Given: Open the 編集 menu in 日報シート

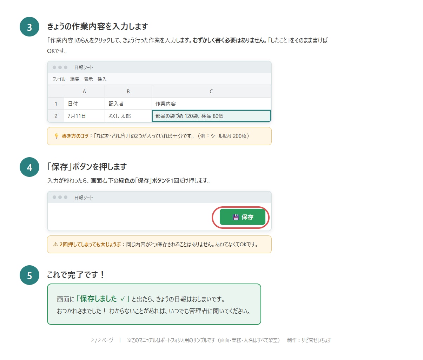Looking at the screenshot, I should (x=75, y=79).
